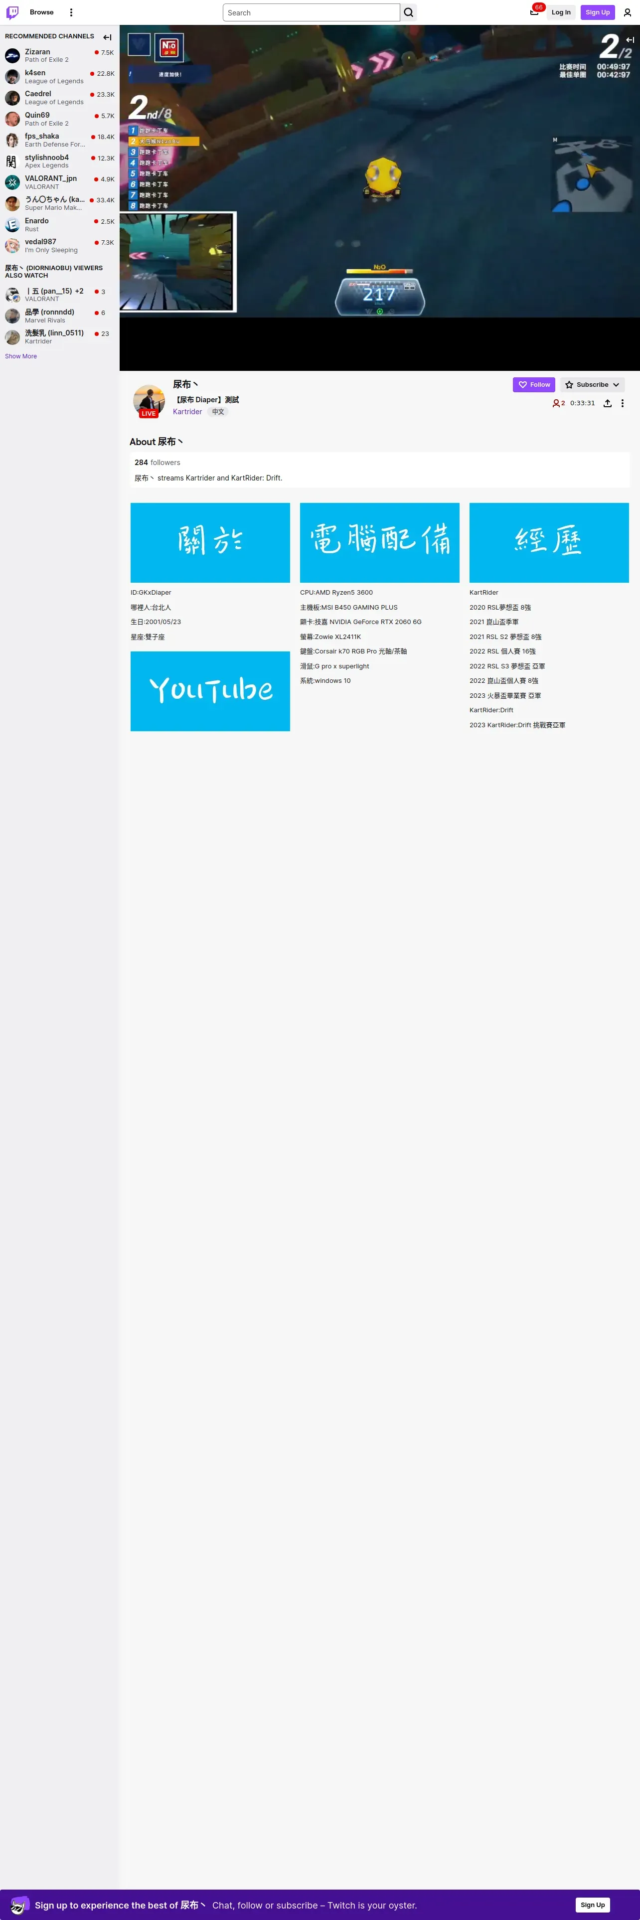Click the Follow heart button

533,385
